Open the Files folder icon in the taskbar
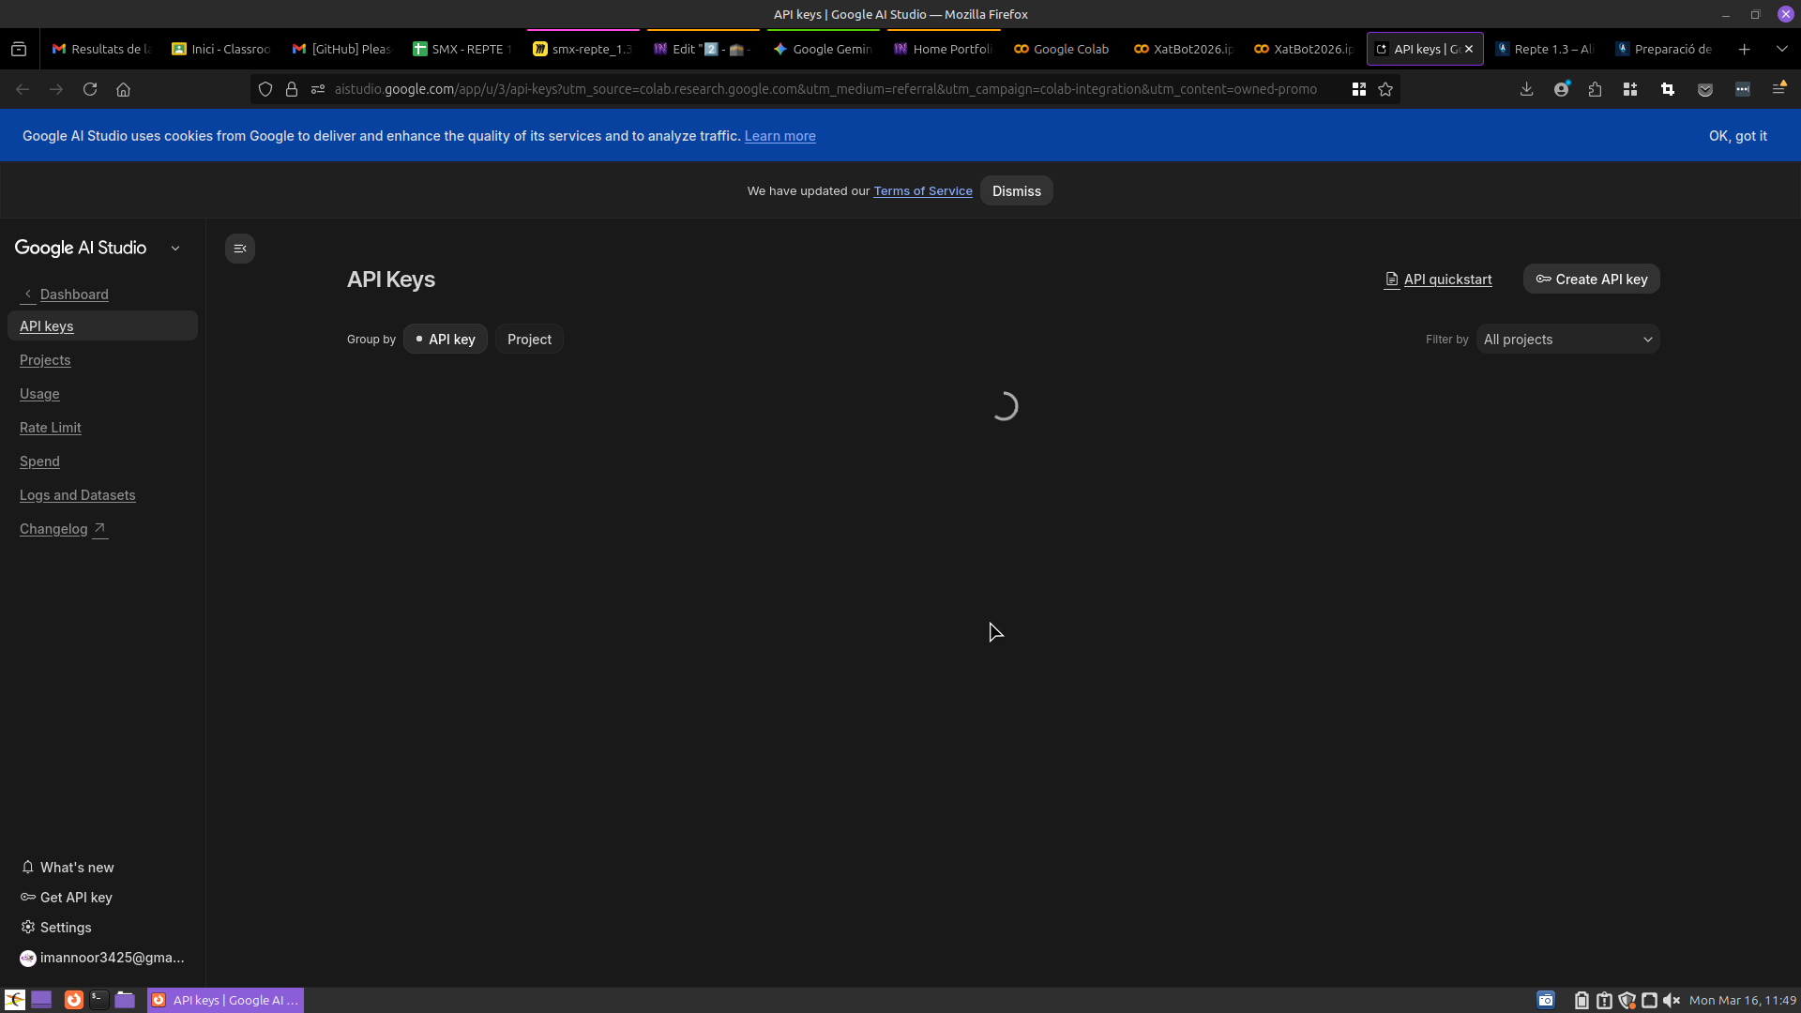1801x1013 pixels. (125, 1000)
